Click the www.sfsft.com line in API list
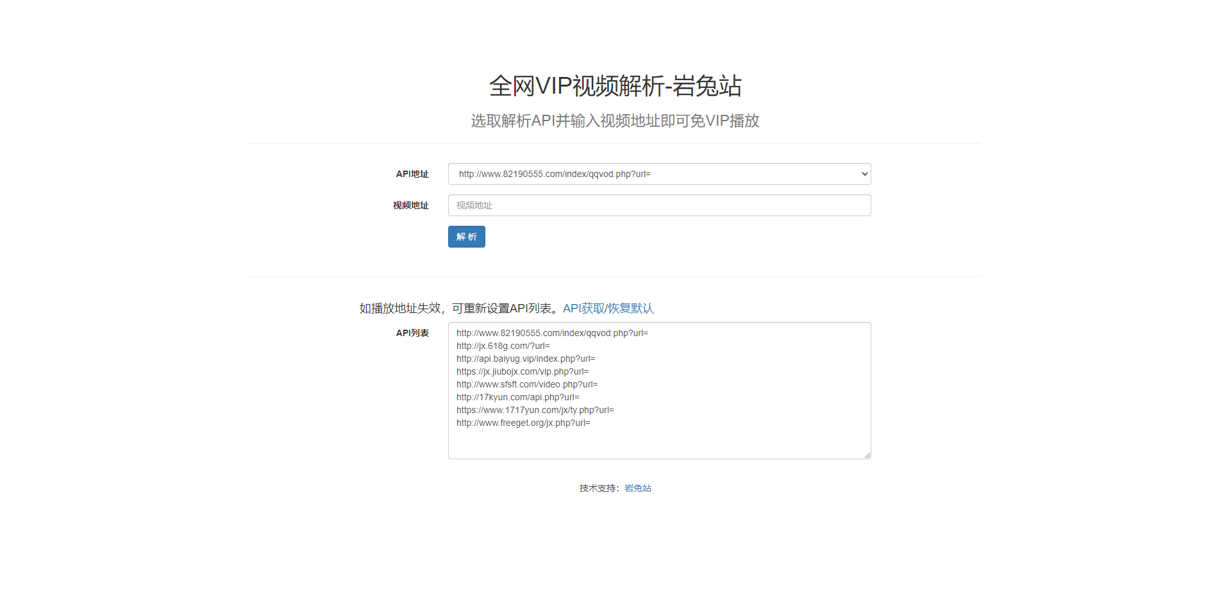 coord(527,384)
